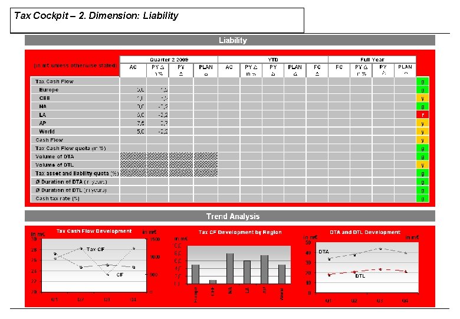
Task: Click the Cash tax rate row label
Action: tap(58, 198)
